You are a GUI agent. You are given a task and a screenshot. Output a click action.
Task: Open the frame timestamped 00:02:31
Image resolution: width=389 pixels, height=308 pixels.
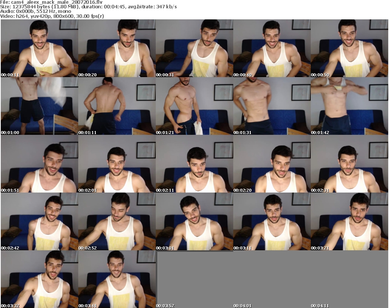pyautogui.click(x=349, y=164)
